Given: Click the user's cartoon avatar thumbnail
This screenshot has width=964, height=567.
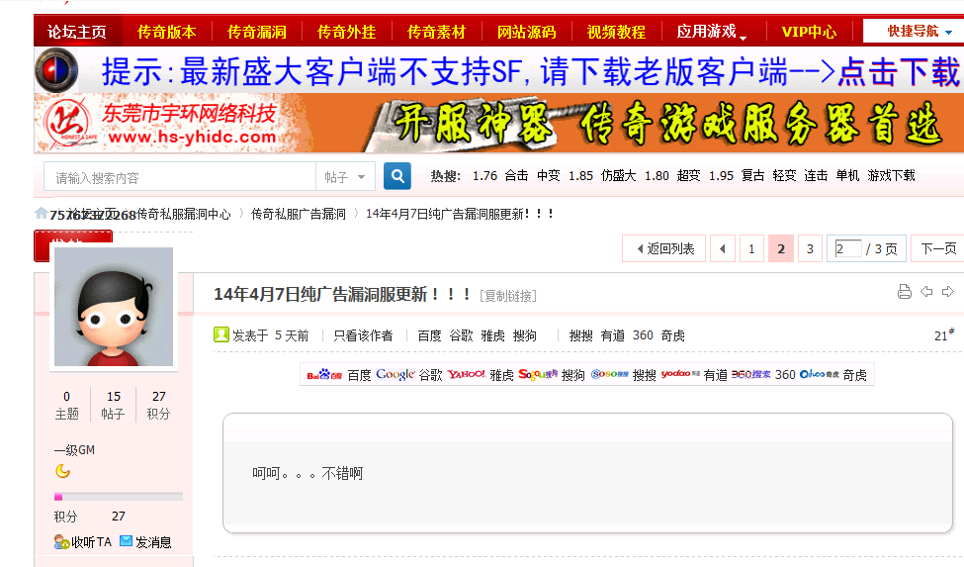Looking at the screenshot, I should tap(114, 308).
